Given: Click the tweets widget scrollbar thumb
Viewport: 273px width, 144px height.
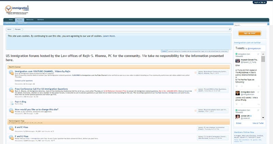Looking at the screenshot, I should click(263, 59).
